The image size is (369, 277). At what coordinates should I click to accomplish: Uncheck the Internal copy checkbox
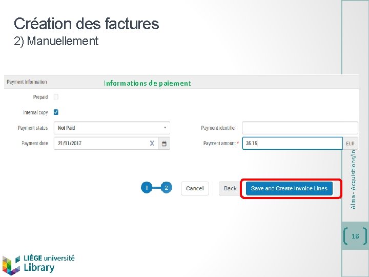[56, 112]
